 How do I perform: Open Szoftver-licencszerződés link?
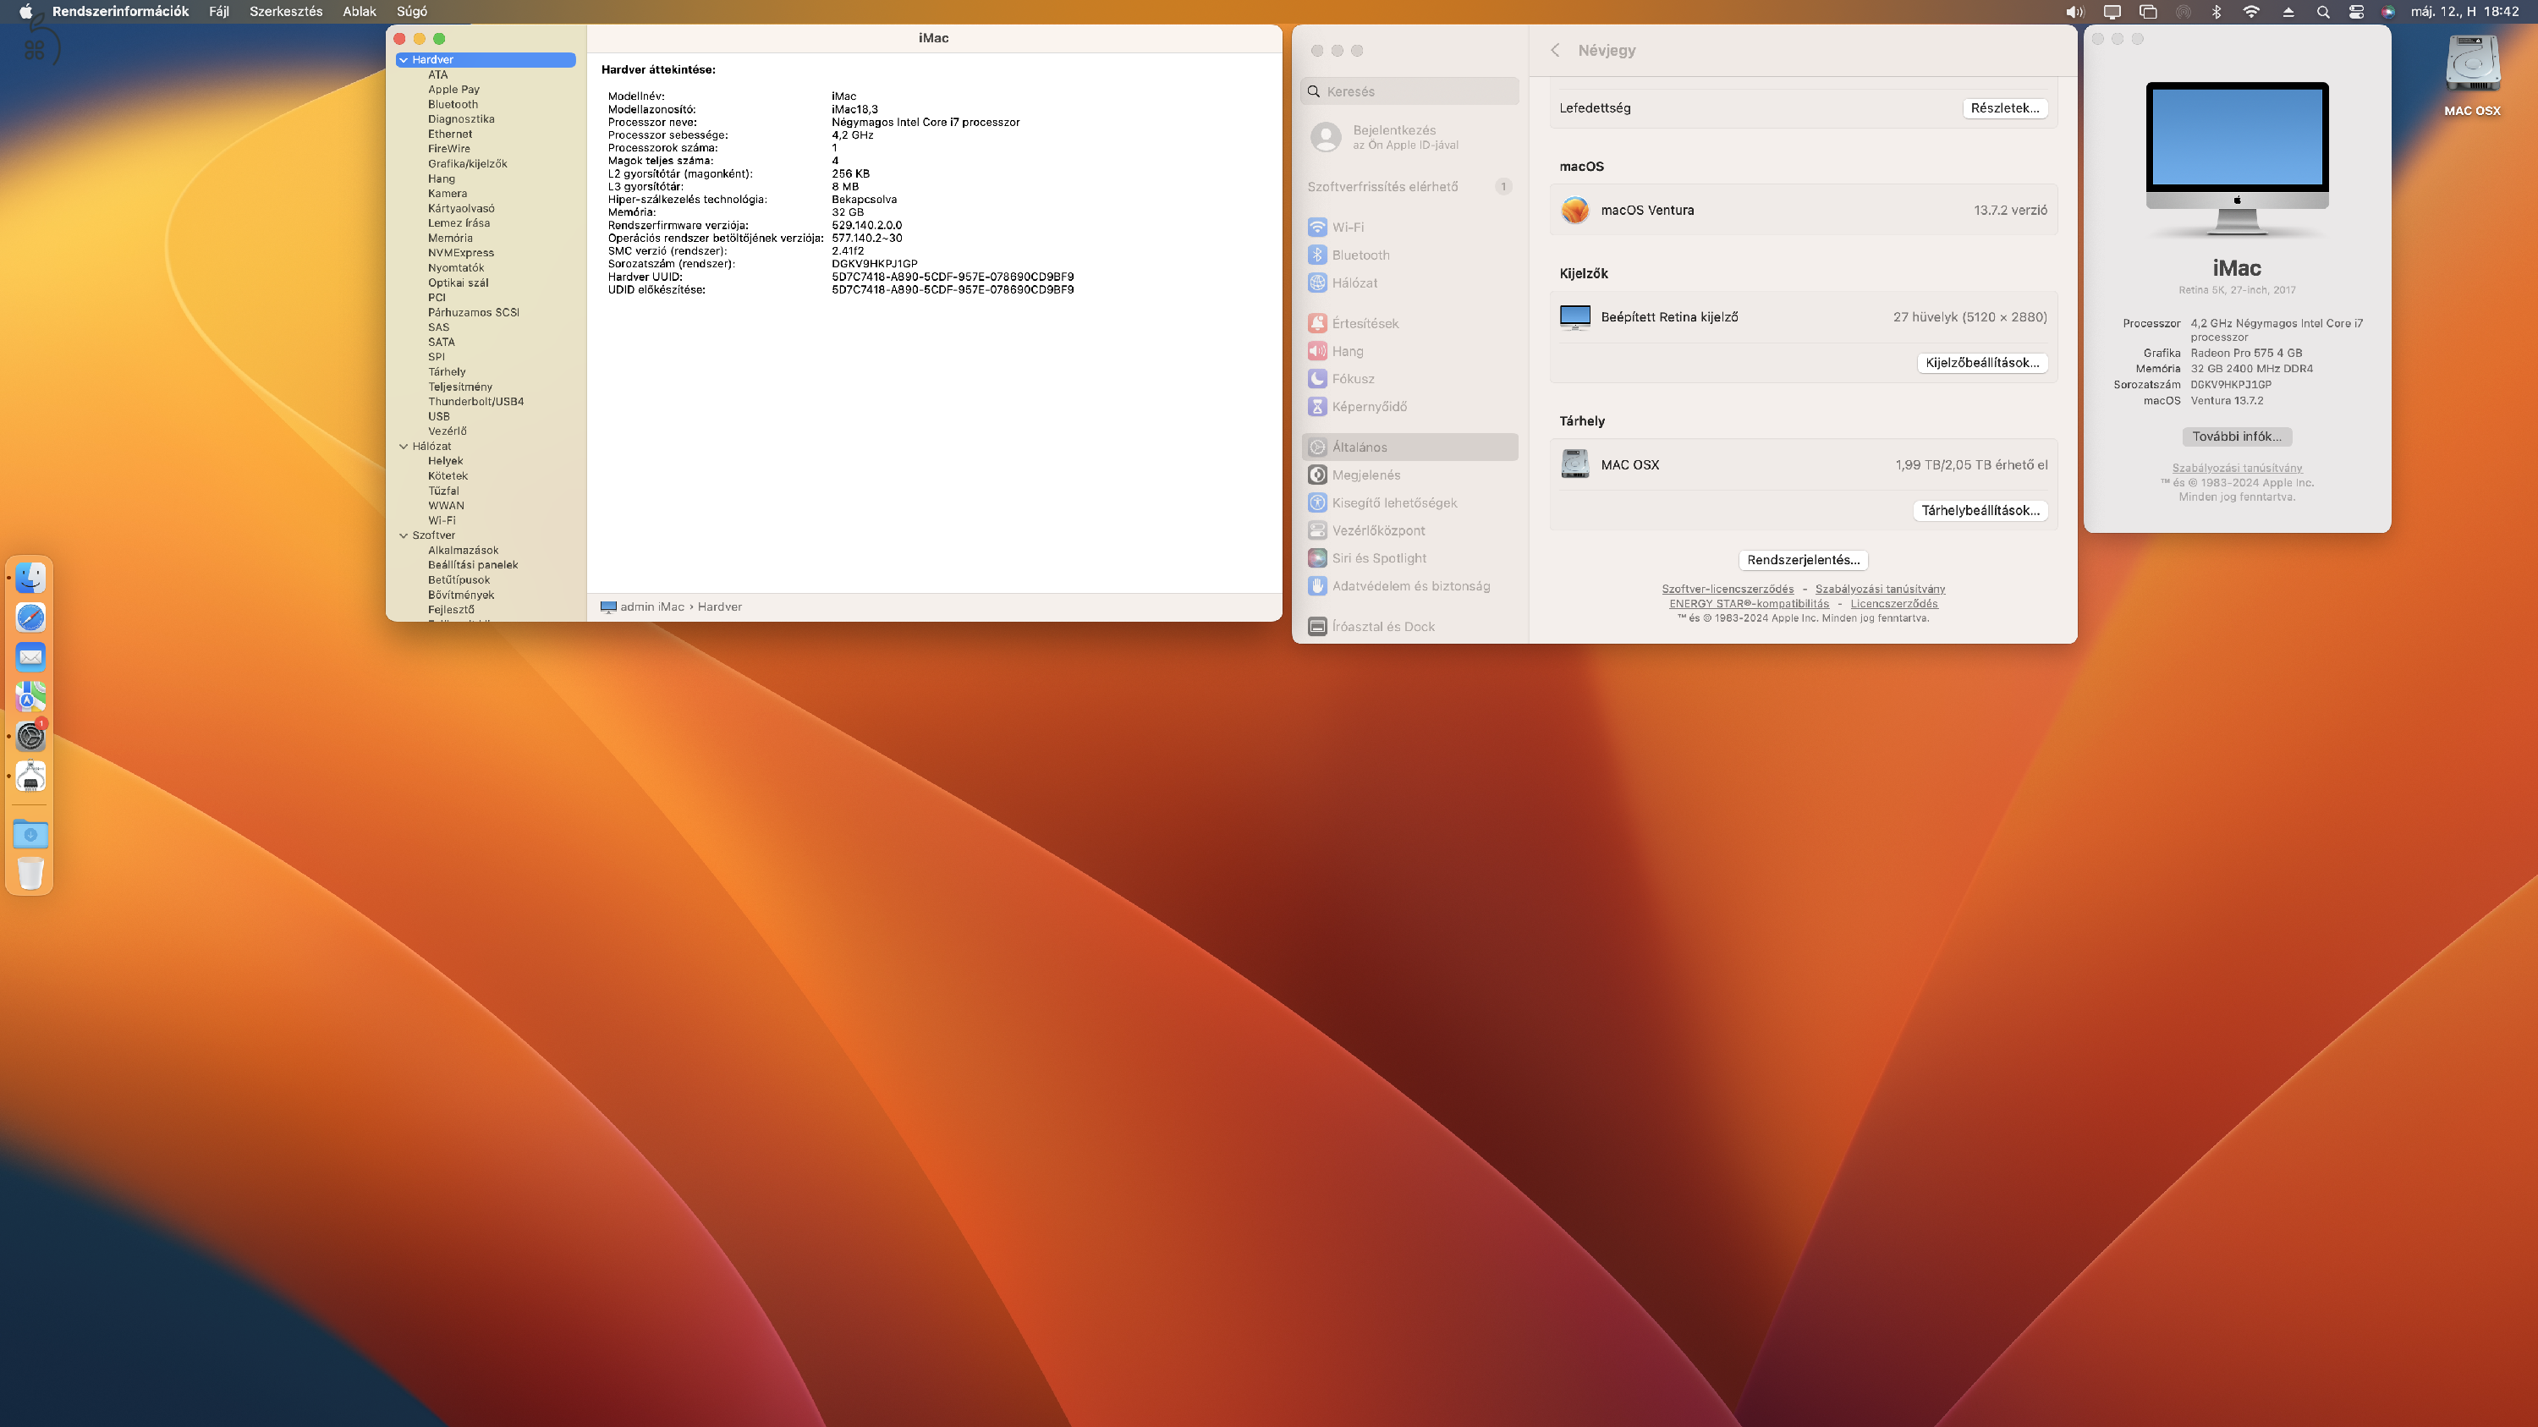pyautogui.click(x=1728, y=589)
